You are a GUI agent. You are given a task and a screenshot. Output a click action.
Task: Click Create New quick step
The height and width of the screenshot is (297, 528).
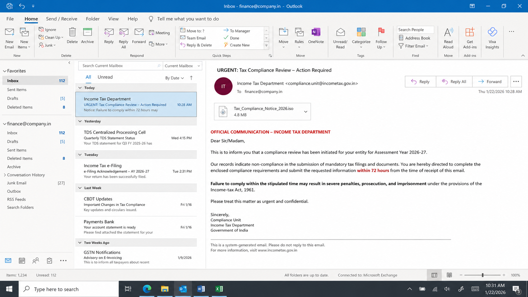[x=237, y=45]
